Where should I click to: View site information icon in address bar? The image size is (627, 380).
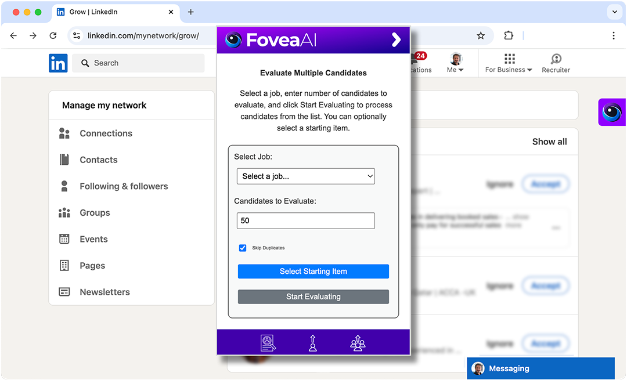[x=77, y=35]
